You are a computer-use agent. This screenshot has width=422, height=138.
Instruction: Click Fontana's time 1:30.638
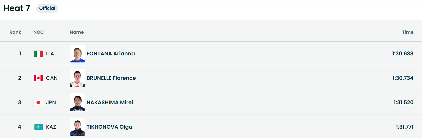pyautogui.click(x=403, y=54)
